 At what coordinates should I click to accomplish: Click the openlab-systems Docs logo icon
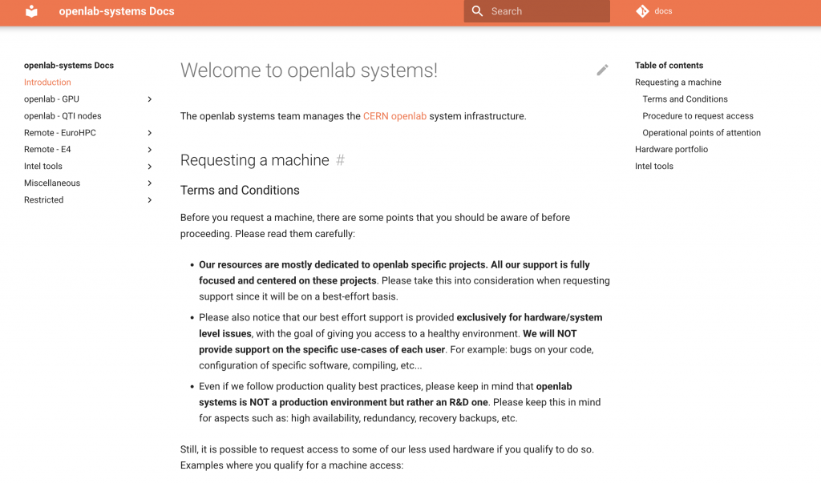(31, 11)
